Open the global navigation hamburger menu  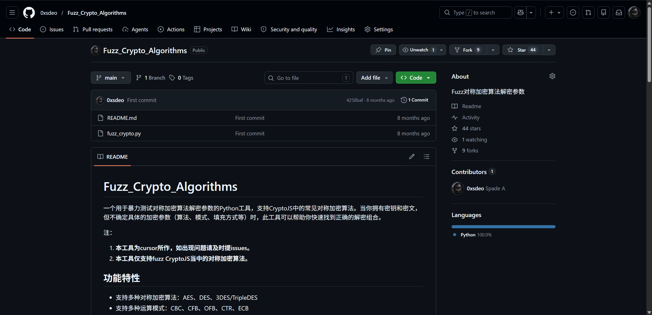click(x=12, y=12)
